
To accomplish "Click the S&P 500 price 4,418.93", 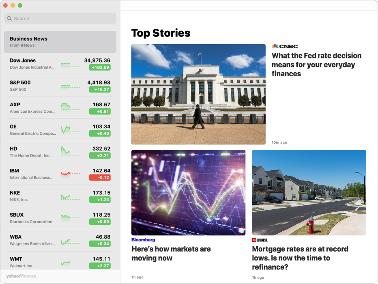I will (x=99, y=82).
